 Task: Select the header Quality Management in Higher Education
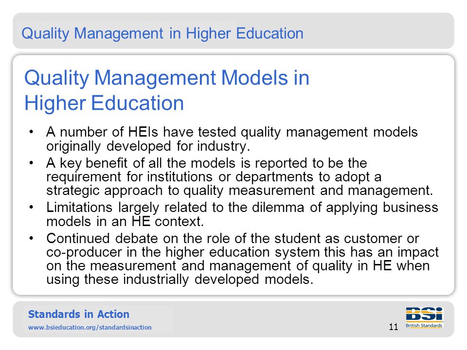click(x=162, y=33)
